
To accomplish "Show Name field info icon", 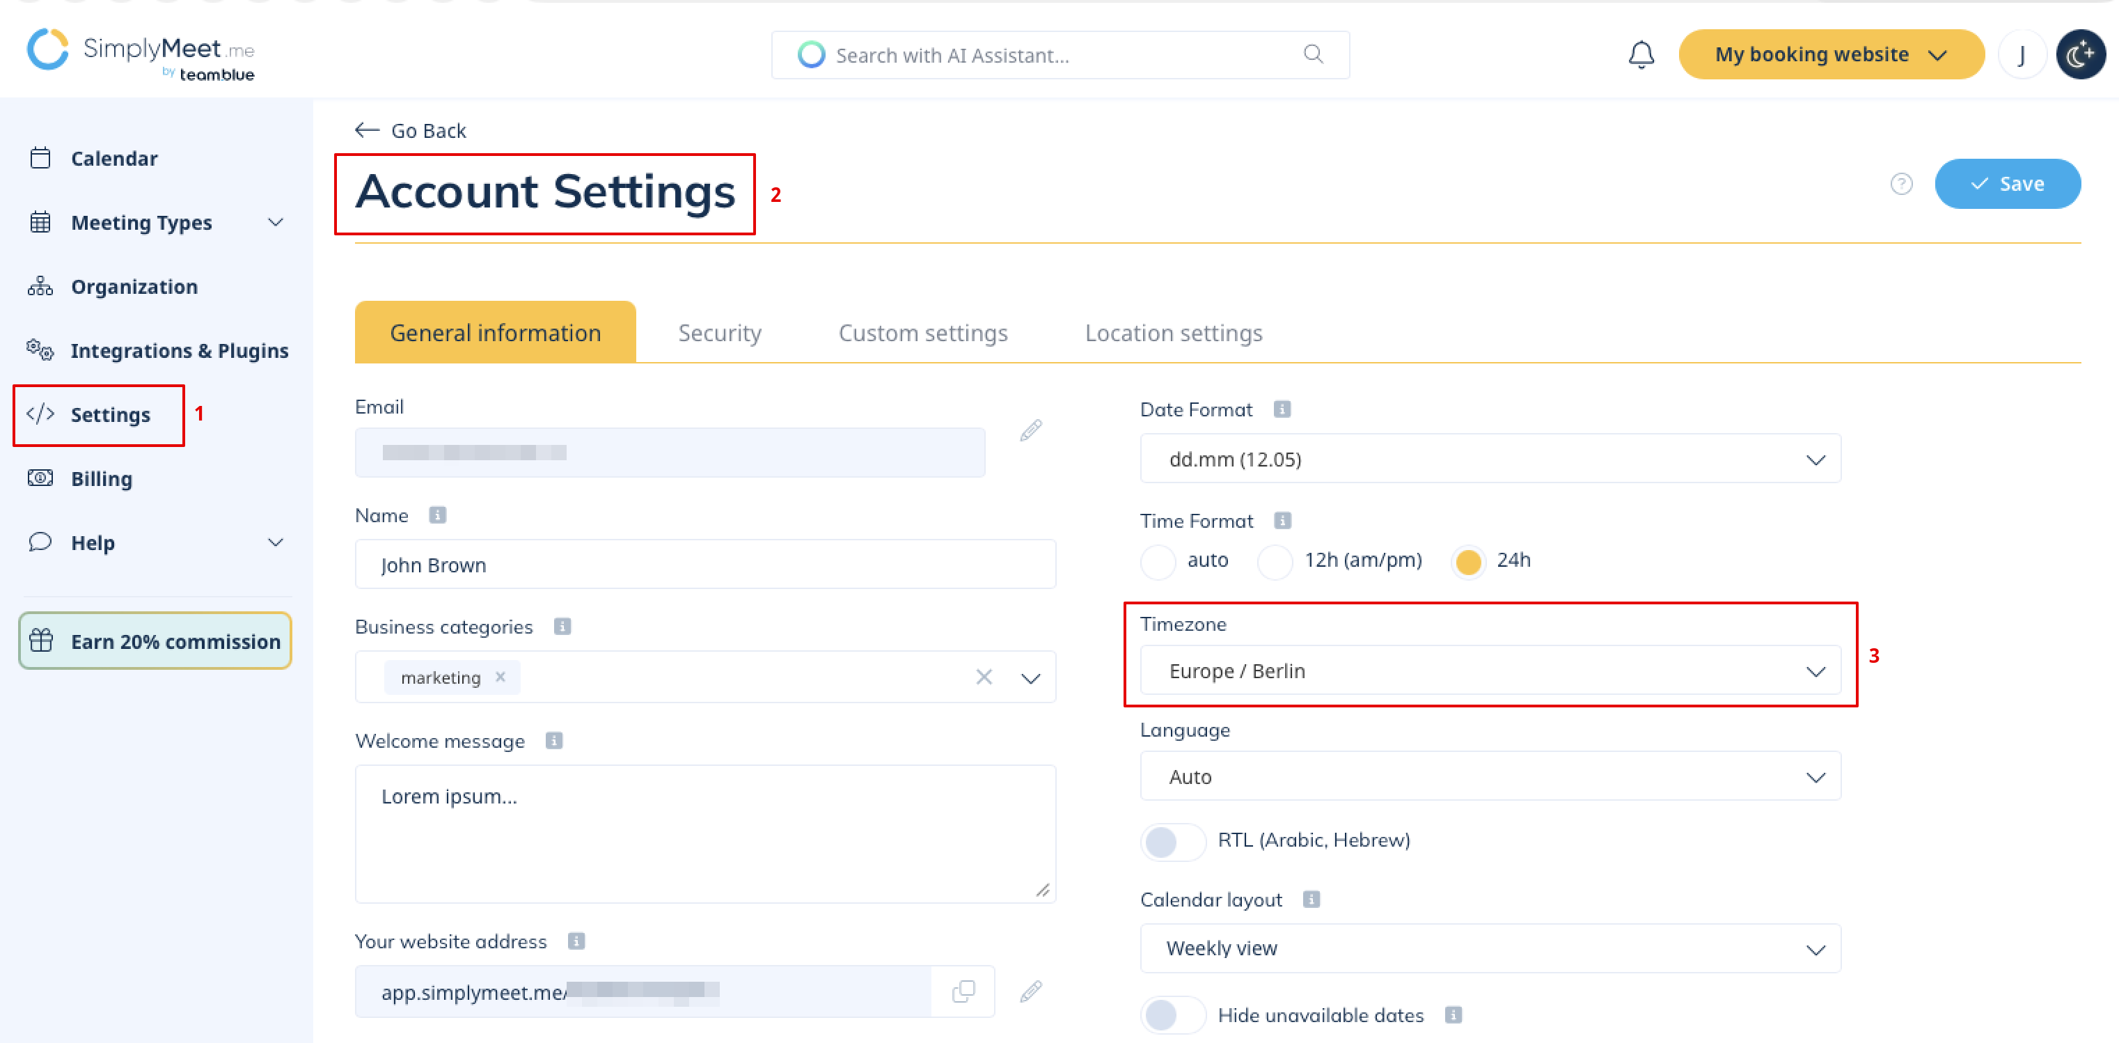I will (x=438, y=515).
